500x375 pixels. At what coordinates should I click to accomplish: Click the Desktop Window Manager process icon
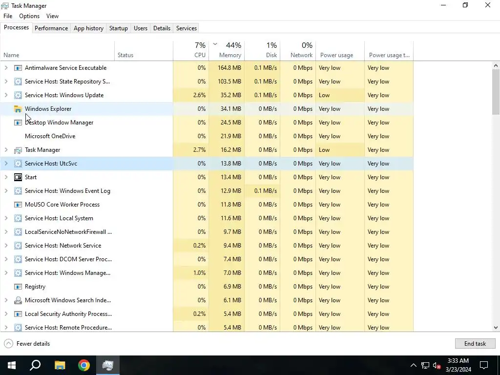18,123
